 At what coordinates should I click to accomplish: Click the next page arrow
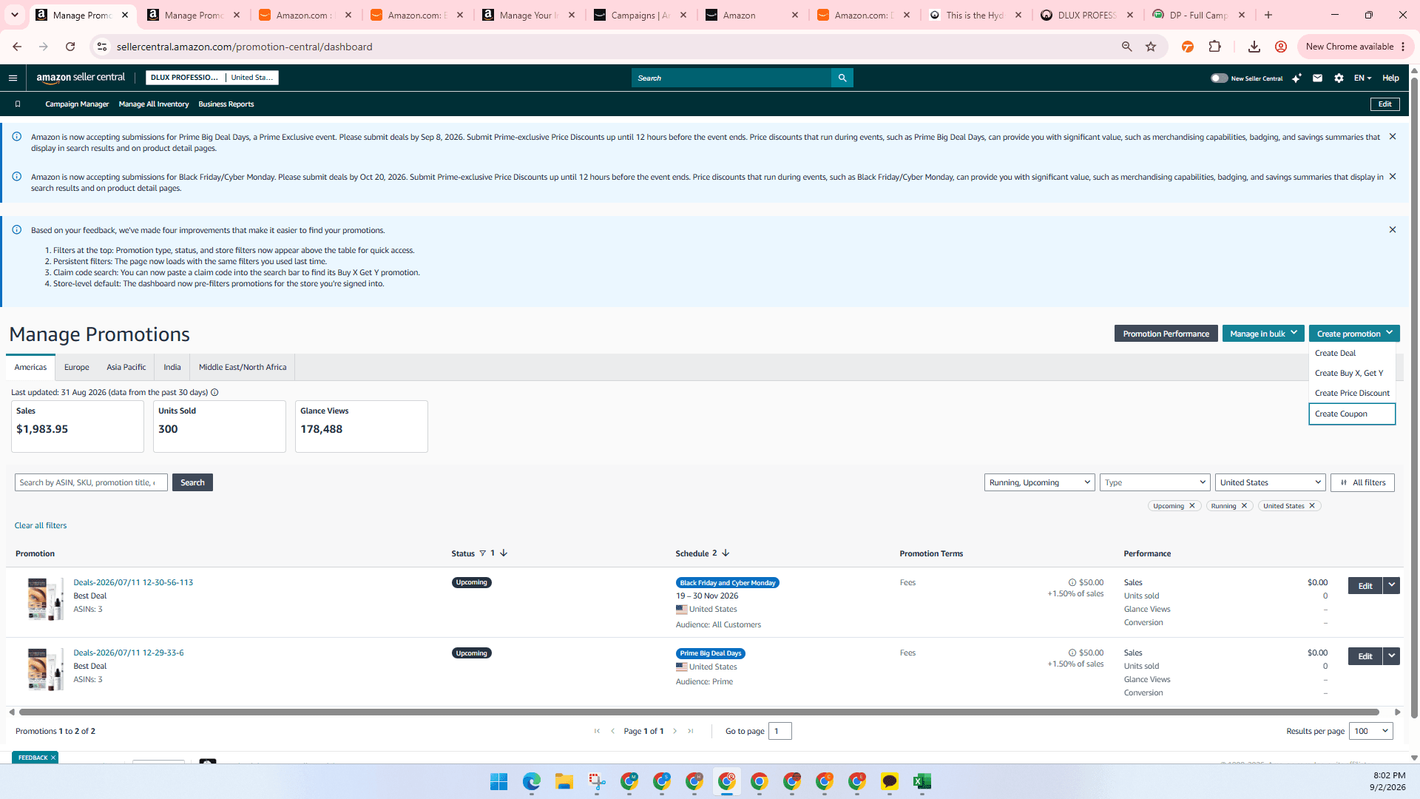coord(675,732)
